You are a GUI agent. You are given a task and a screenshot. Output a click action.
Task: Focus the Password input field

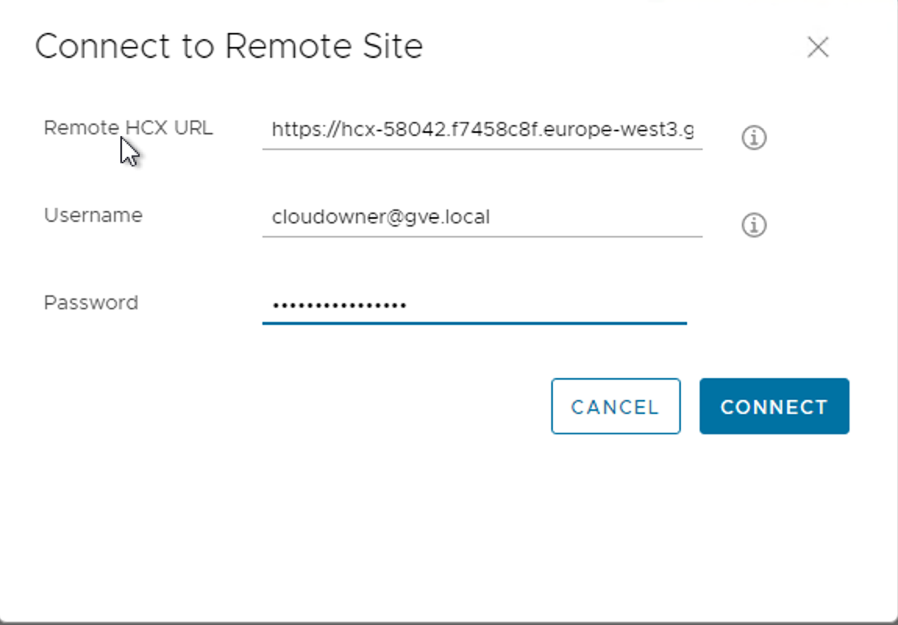point(474,305)
